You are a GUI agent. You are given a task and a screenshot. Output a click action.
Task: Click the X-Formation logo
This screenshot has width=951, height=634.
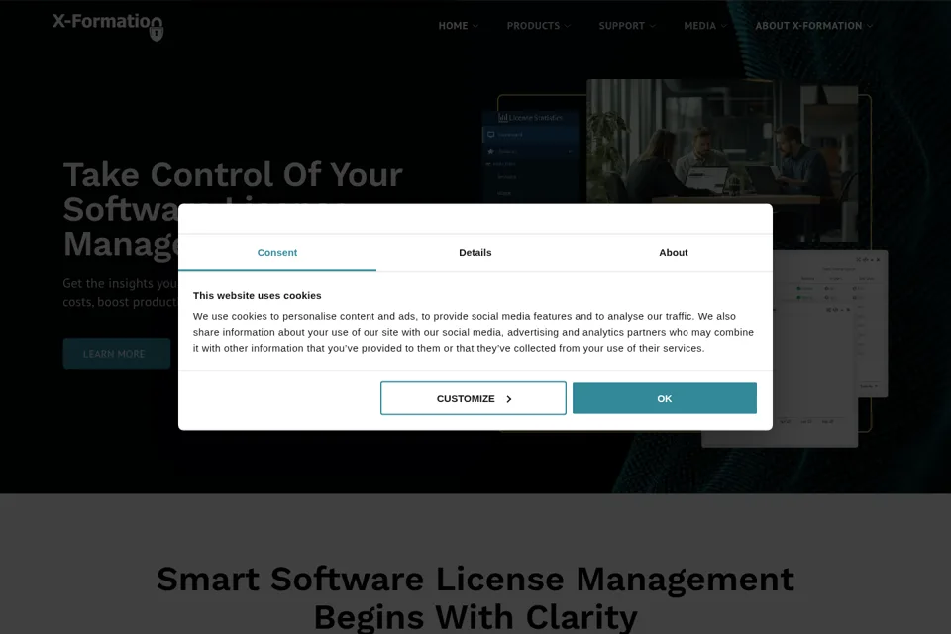tap(108, 26)
